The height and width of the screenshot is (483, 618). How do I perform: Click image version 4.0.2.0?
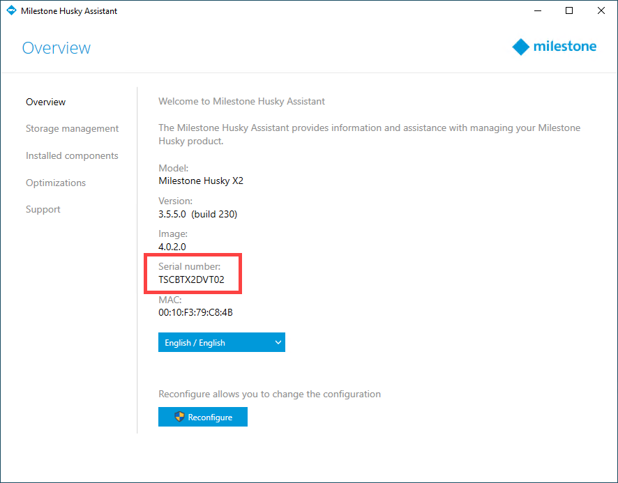tap(172, 247)
